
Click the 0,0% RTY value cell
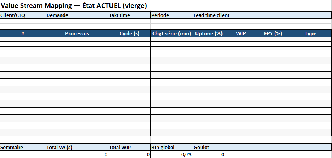[172, 154]
